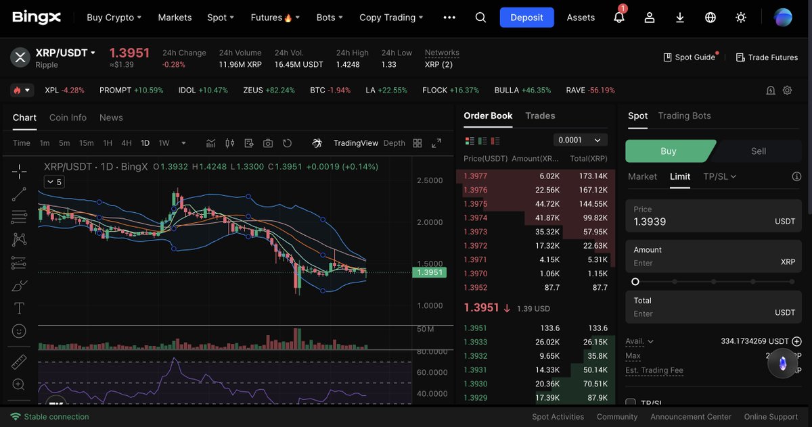Select the ruler measure tool
This screenshot has width=812, height=427.
coord(19,361)
